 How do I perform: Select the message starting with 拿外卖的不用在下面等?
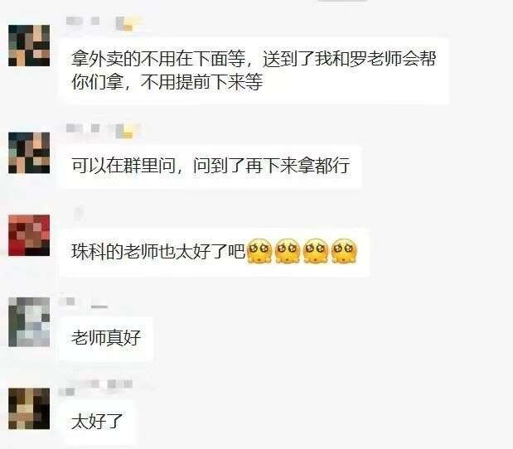254,70
